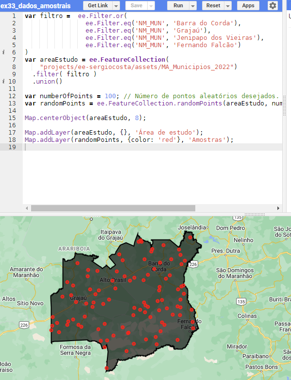Screen dimensions: 291x380
Task: Open the settings gear icon
Action: click(x=273, y=5)
